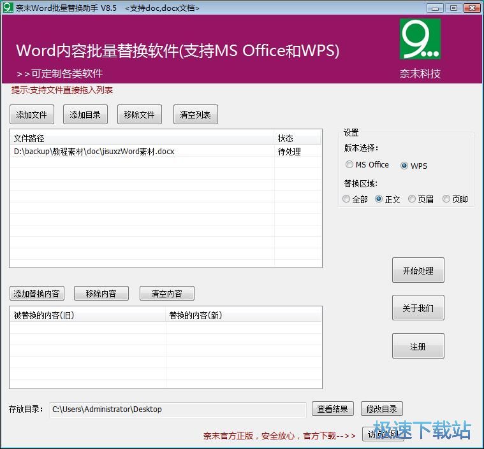The height and width of the screenshot is (449, 484).
Task: Click the green 9 company logo
Action: coord(420,39)
